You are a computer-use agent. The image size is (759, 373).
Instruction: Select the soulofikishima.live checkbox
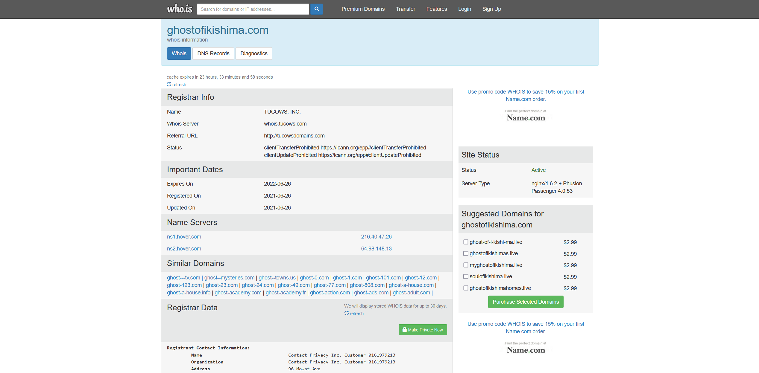[x=466, y=276]
